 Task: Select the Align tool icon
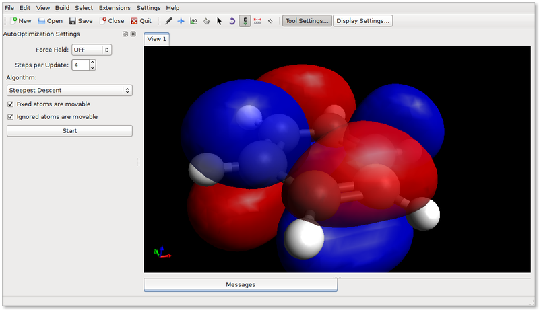pyautogui.click(x=270, y=21)
